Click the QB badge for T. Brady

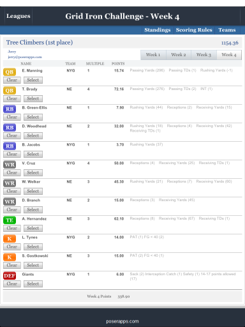(x=10, y=91)
